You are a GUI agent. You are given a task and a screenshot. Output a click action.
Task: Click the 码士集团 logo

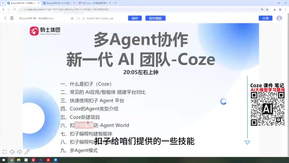45,31
